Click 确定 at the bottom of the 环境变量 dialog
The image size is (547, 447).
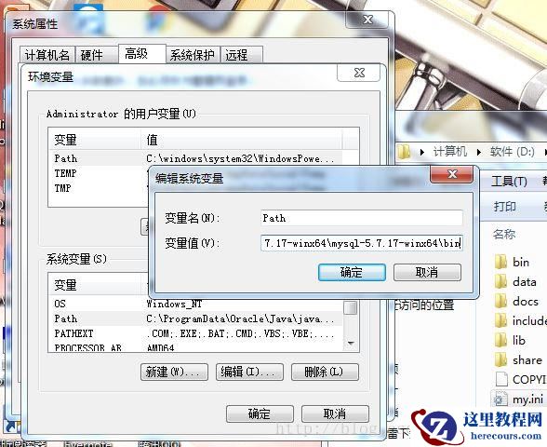260,413
